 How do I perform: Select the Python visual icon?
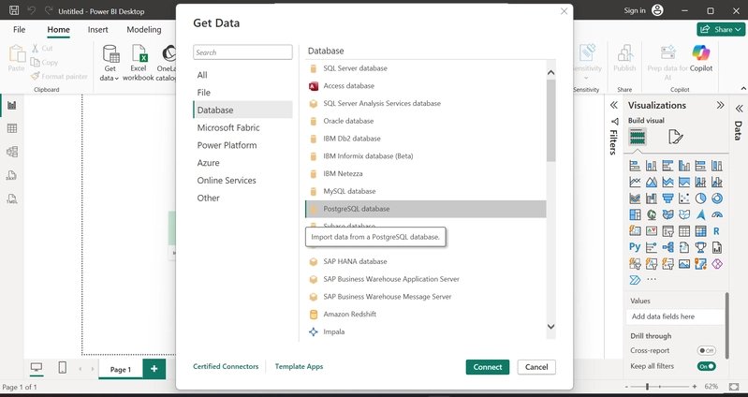(x=635, y=247)
